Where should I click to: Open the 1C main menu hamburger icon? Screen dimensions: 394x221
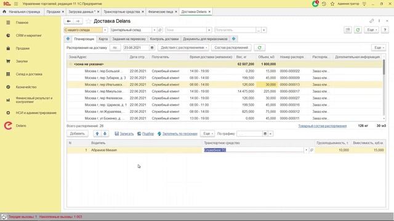tap(16, 4)
